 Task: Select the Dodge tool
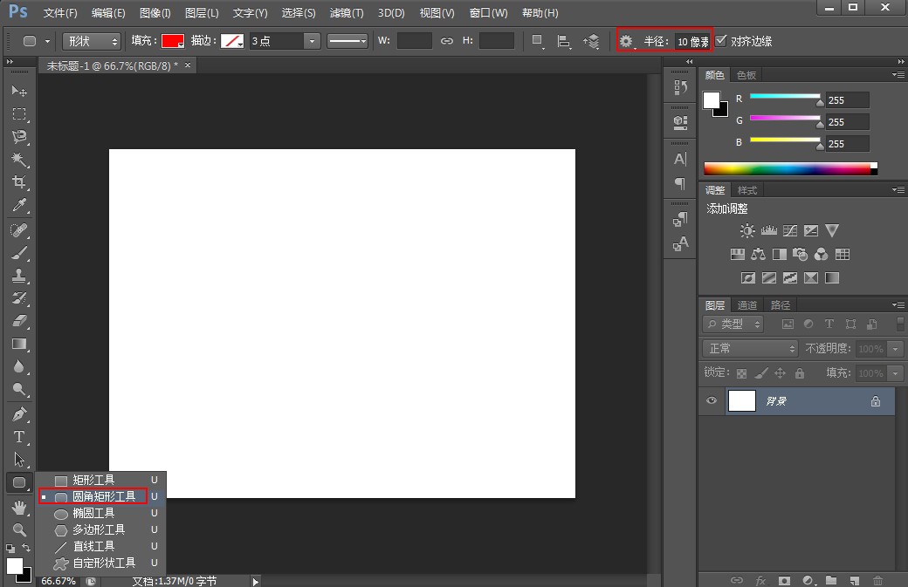pos(18,389)
